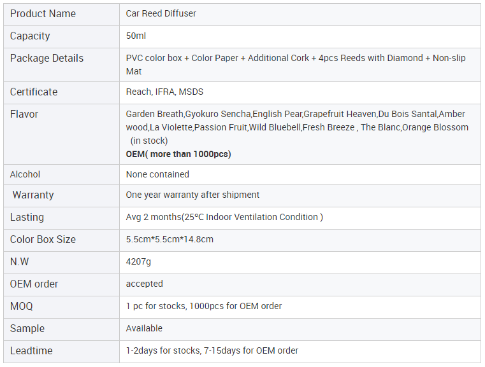Select the "Reach, IFRA, MSDS" text
This screenshot has width=485, height=367.
(164, 92)
